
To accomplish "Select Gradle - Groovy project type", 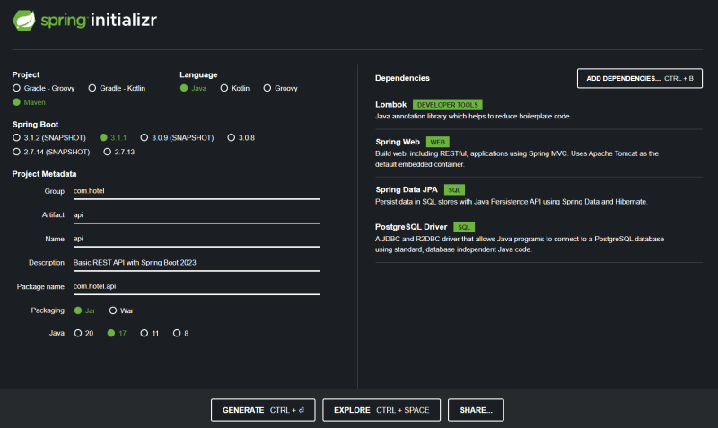I will [44, 88].
